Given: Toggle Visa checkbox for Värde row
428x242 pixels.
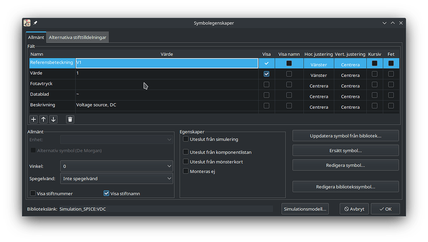Looking at the screenshot, I should (x=266, y=74).
